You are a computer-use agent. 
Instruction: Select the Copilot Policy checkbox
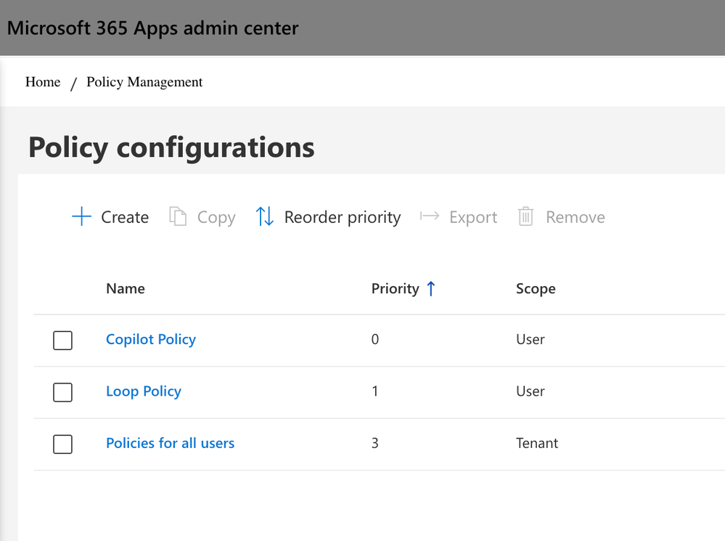point(62,340)
